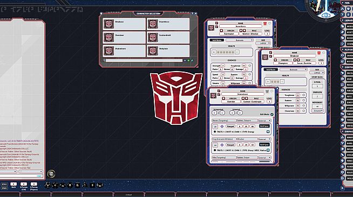Collapse Character section in sidebar
The width and height of the screenshot is (353, 197).
tap(343, 131)
